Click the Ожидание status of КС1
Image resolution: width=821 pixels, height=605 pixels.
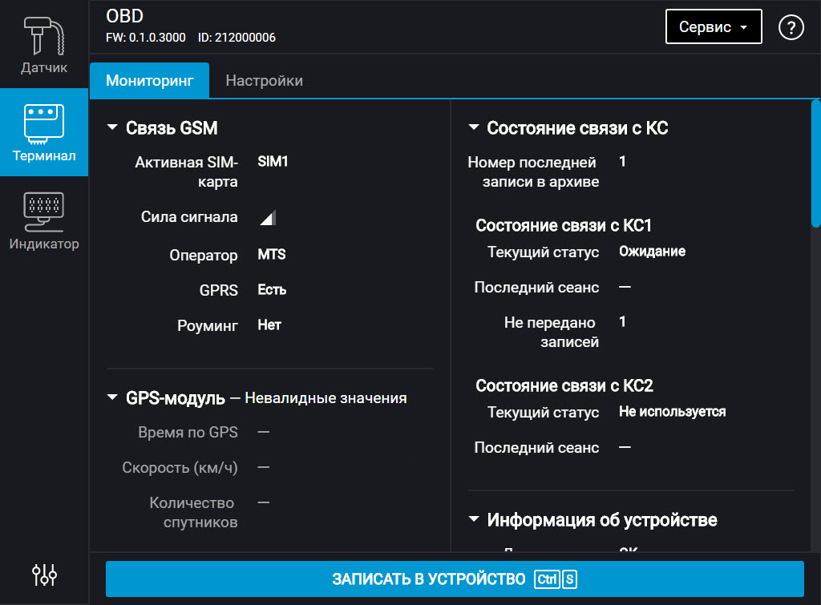[652, 252]
